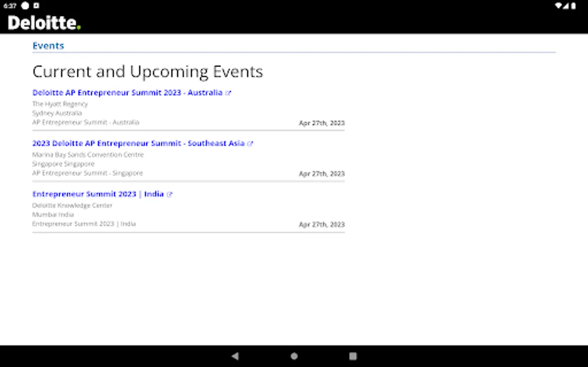The image size is (588, 367).
Task: Tap the battery status icon
Action: [x=573, y=6]
